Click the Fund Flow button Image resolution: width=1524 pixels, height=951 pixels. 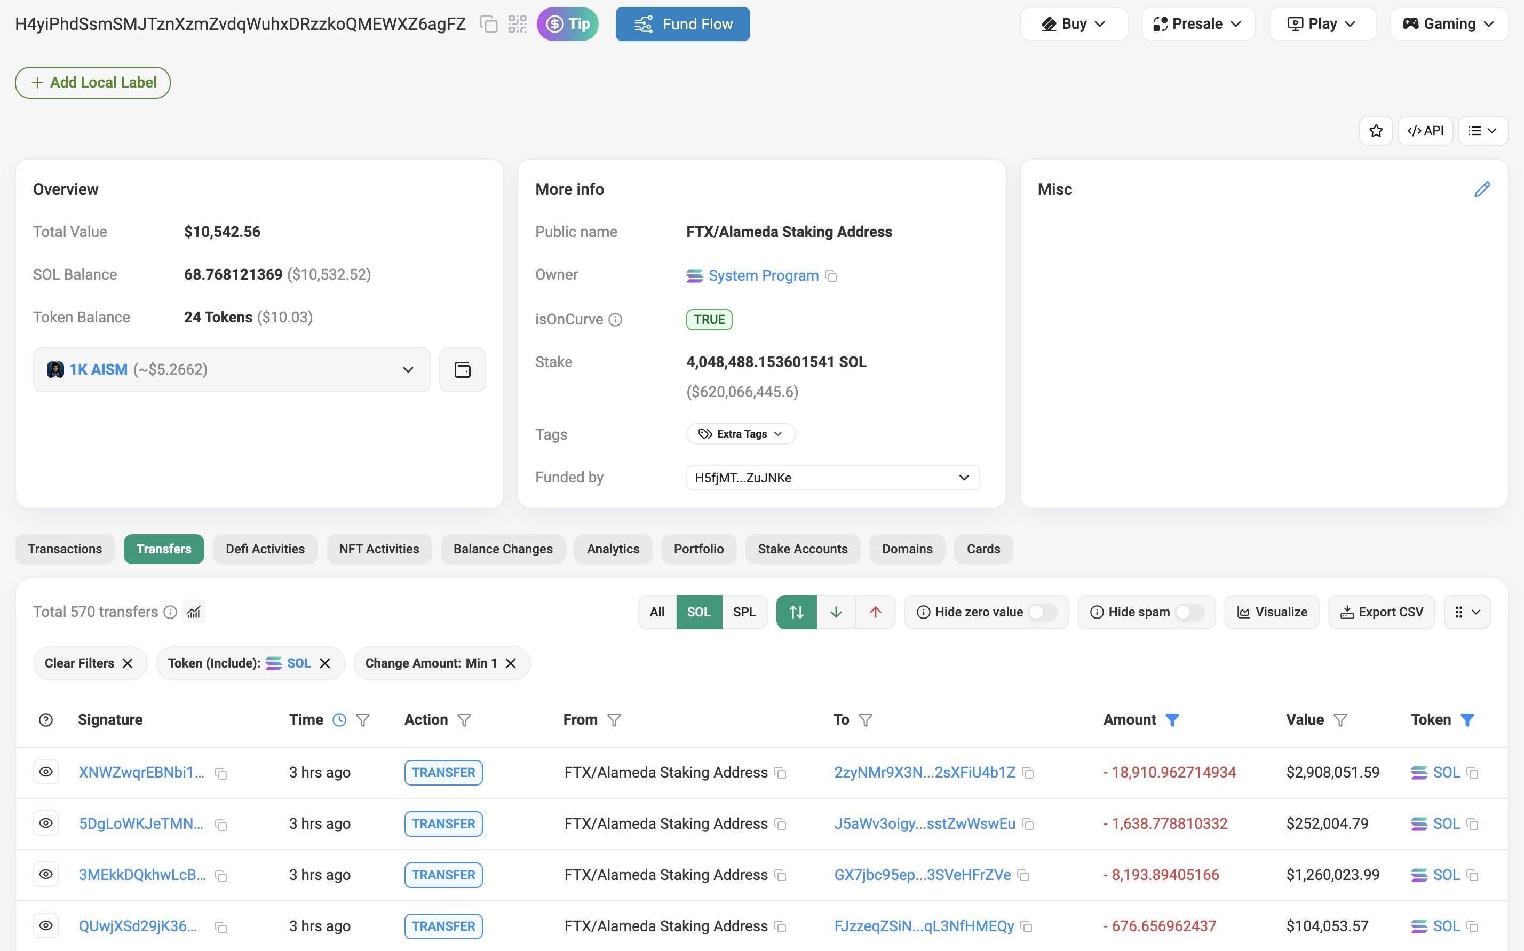tap(682, 24)
